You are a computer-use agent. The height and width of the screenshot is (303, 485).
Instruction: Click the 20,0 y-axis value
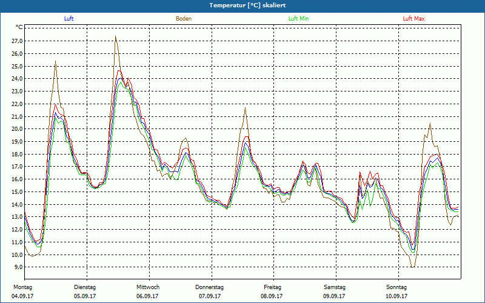tap(17, 129)
